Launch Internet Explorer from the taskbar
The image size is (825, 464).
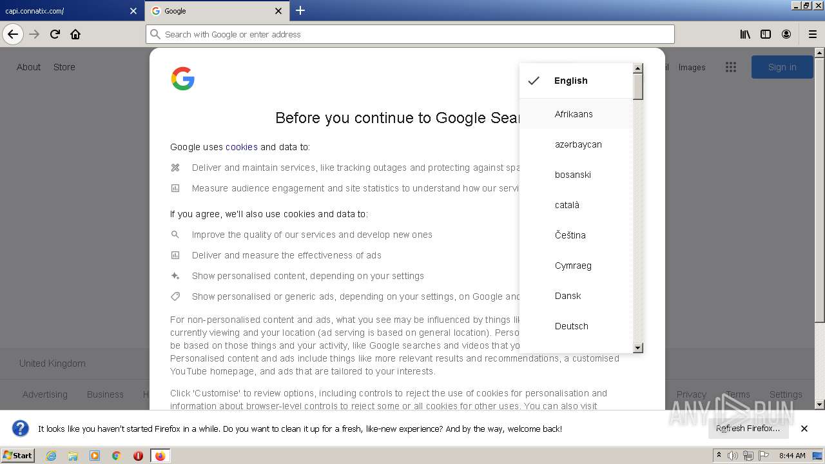click(52, 456)
